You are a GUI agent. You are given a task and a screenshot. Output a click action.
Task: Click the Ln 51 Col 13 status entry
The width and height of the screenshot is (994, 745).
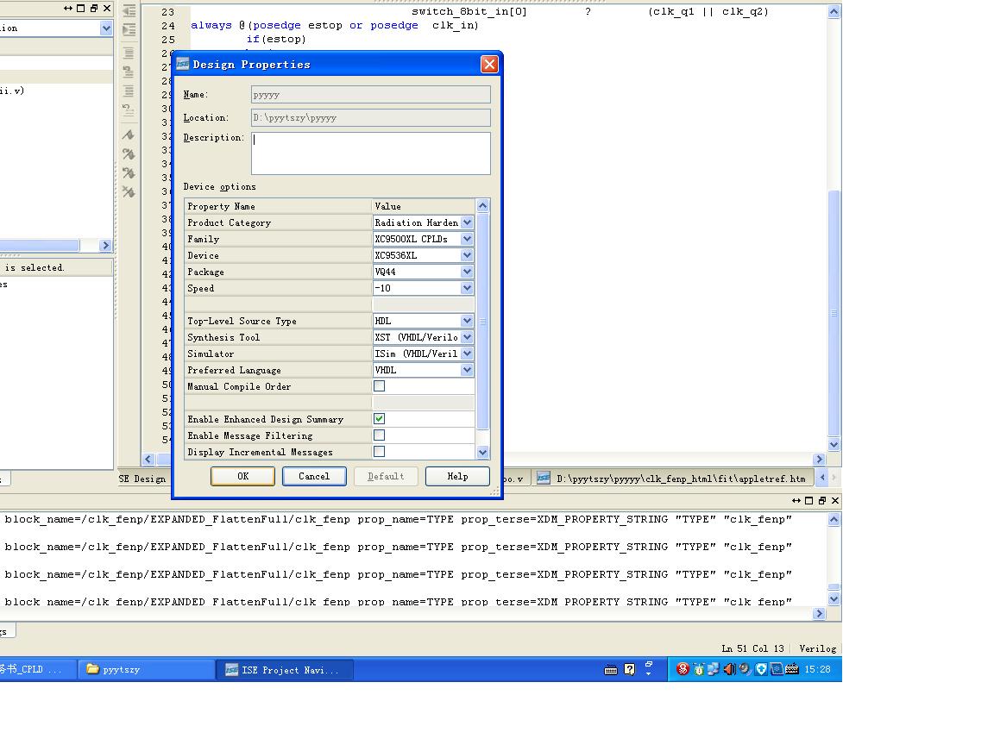click(x=752, y=648)
